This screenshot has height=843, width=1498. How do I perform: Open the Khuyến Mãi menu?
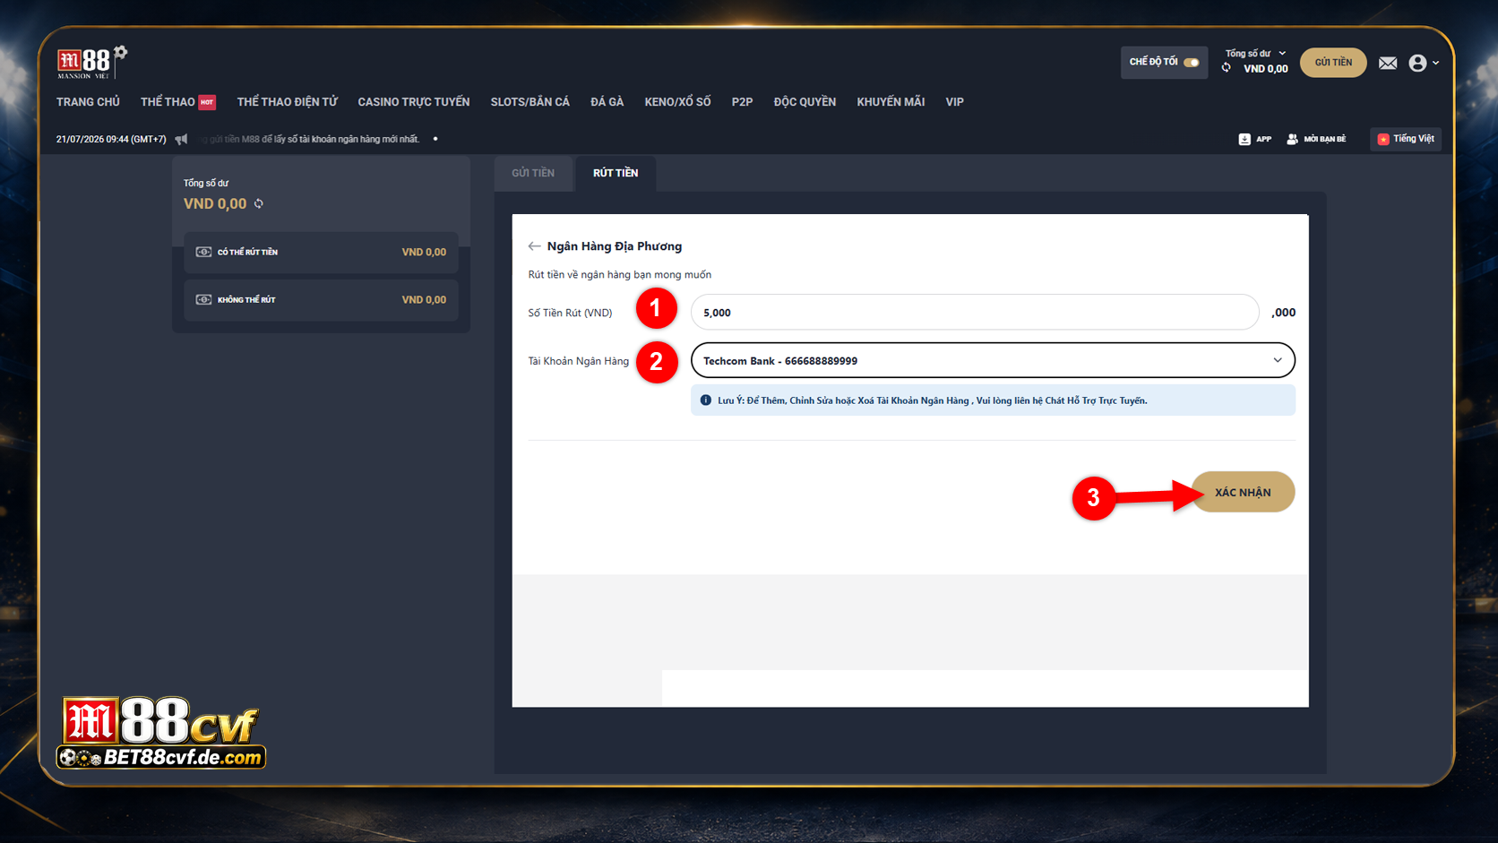pyautogui.click(x=891, y=102)
